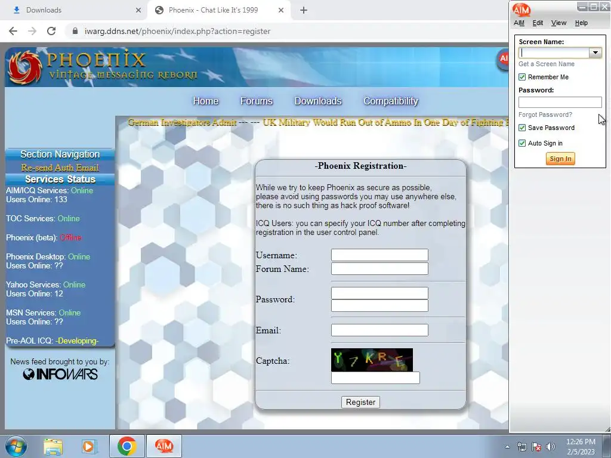Image resolution: width=611 pixels, height=458 pixels.
Task: Close the Downloads tab
Action: [138, 10]
